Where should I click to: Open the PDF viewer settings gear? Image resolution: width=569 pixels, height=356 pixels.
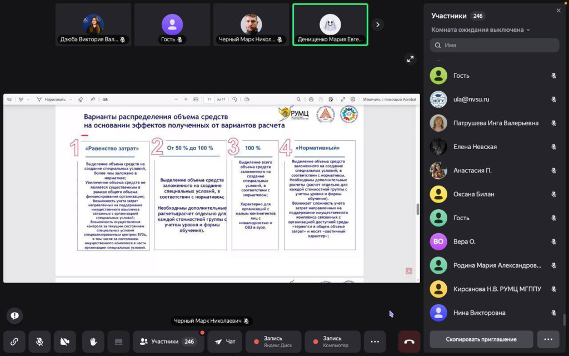click(x=352, y=100)
